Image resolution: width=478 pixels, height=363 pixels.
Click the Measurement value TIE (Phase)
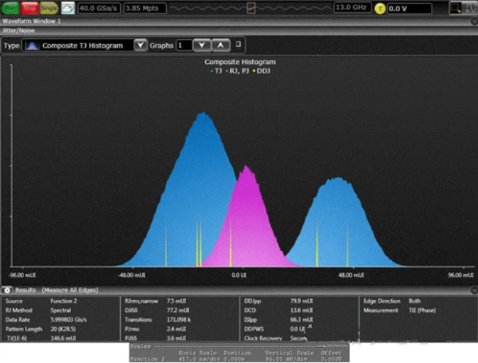[x=422, y=310]
